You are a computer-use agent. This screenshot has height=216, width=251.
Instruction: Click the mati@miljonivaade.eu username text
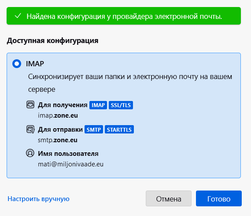[70, 164]
